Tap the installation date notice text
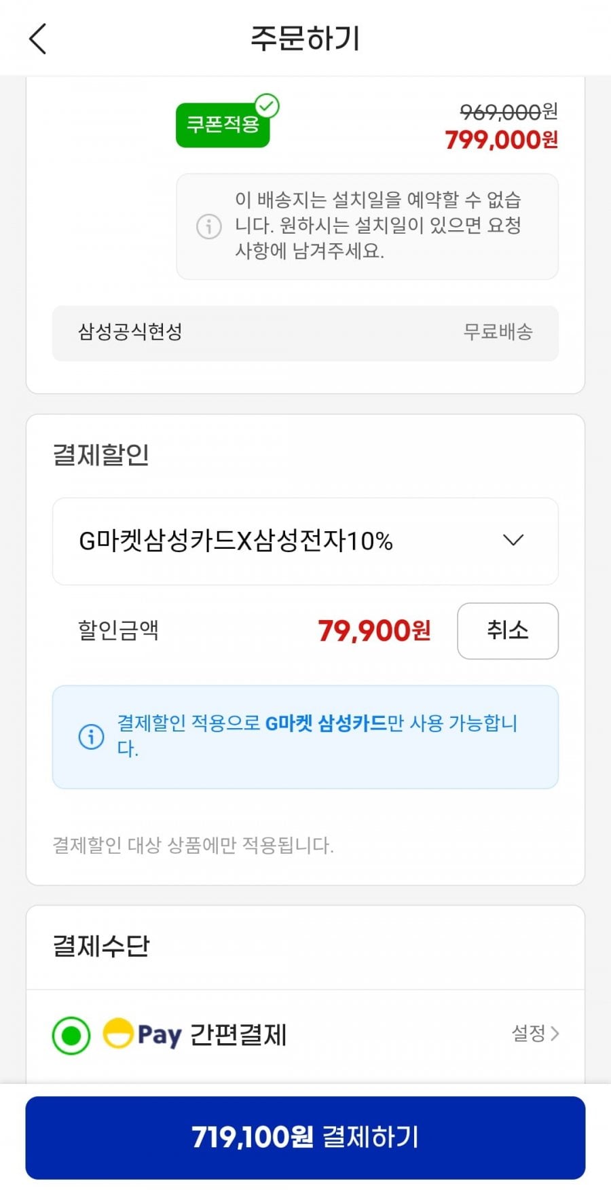The width and height of the screenshot is (611, 1192). [x=377, y=225]
